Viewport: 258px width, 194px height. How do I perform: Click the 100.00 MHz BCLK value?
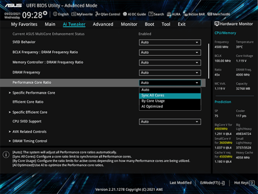223,61
